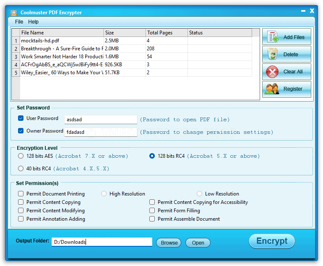This screenshot has width=323, height=266.
Task: Close the PDF Encrypter window
Action: (x=312, y=11)
